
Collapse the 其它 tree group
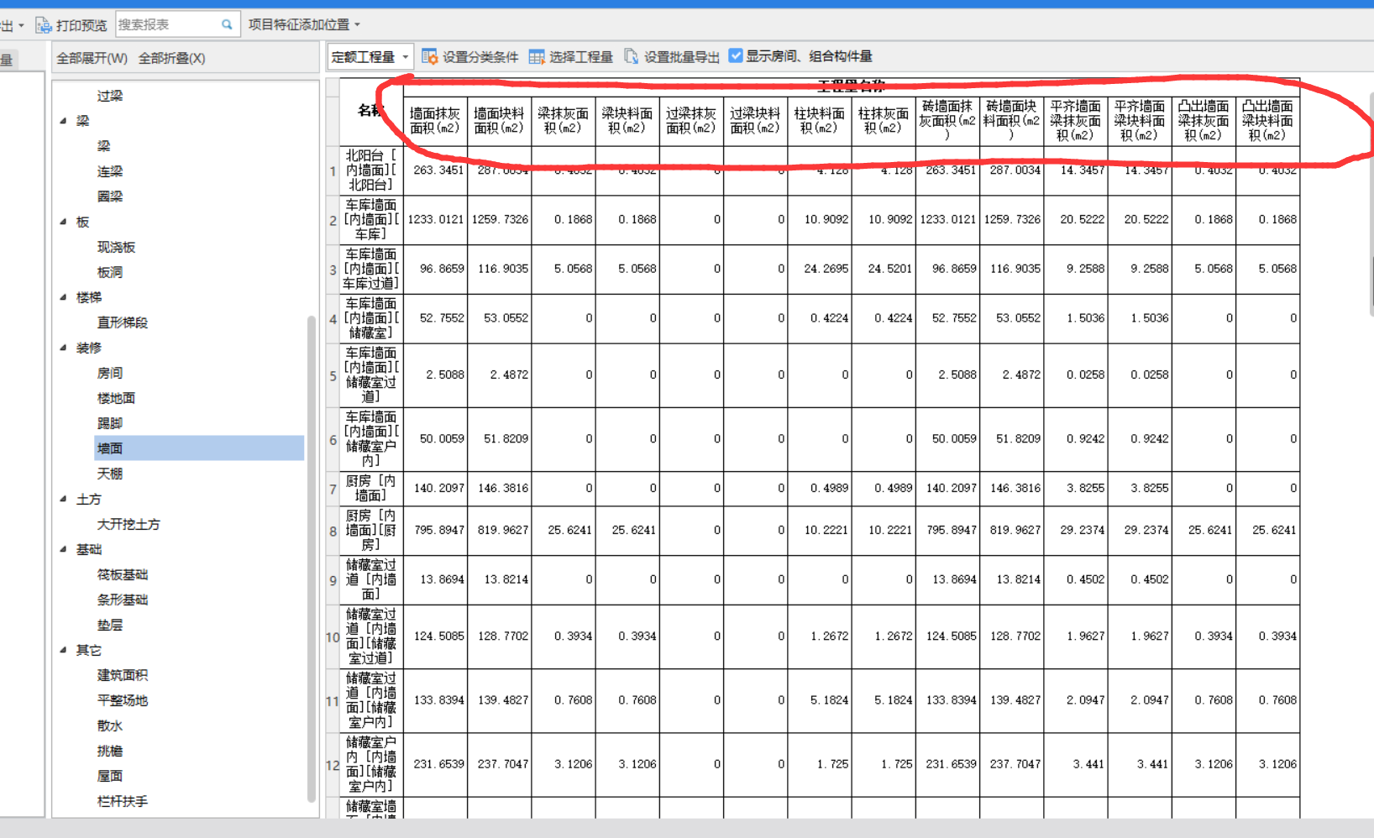[x=64, y=650]
